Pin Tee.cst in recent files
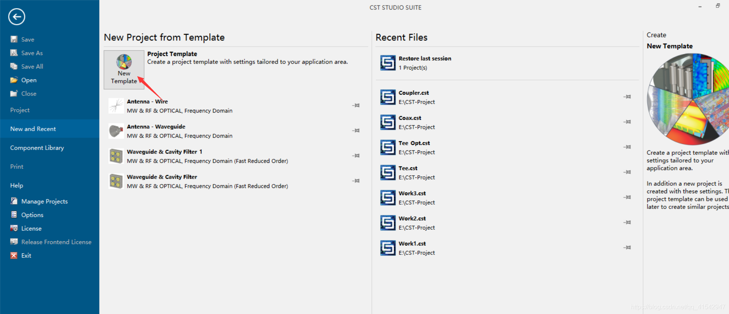729x314 pixels. (x=627, y=172)
